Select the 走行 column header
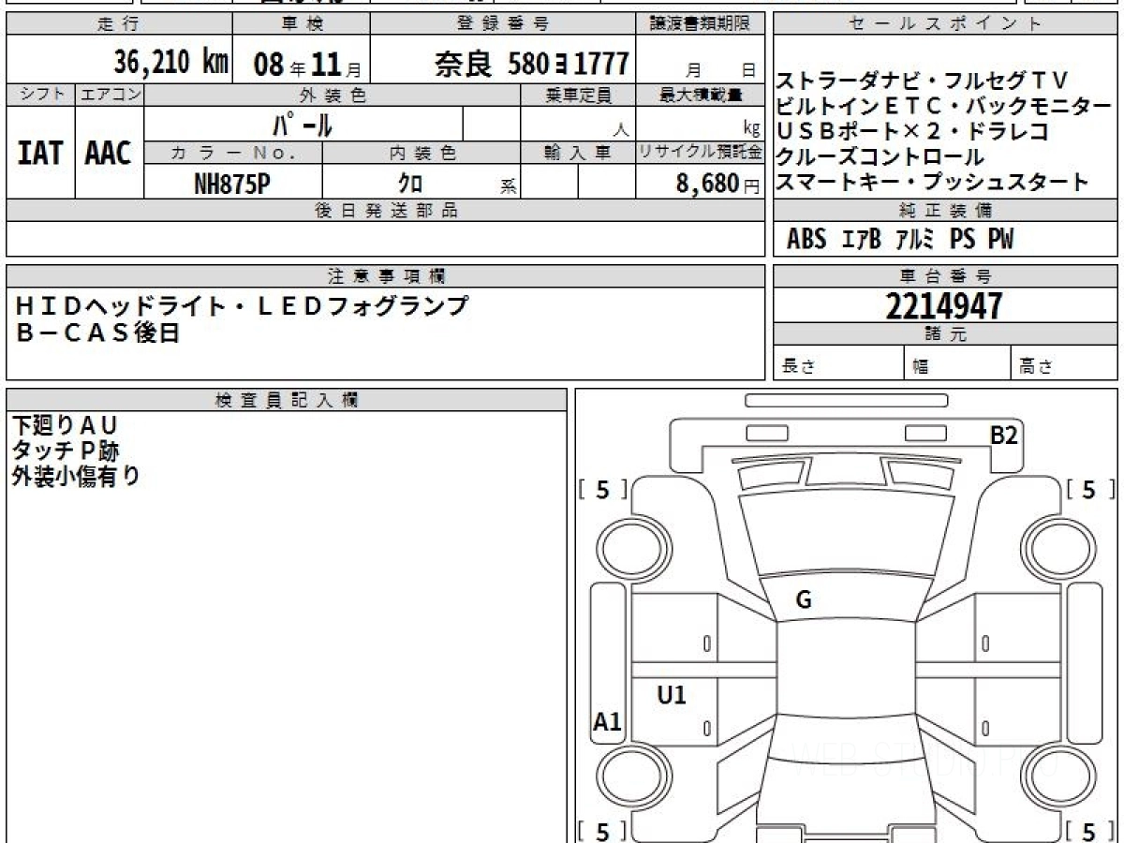Image resolution: width=1124 pixels, height=843 pixels. tap(119, 24)
